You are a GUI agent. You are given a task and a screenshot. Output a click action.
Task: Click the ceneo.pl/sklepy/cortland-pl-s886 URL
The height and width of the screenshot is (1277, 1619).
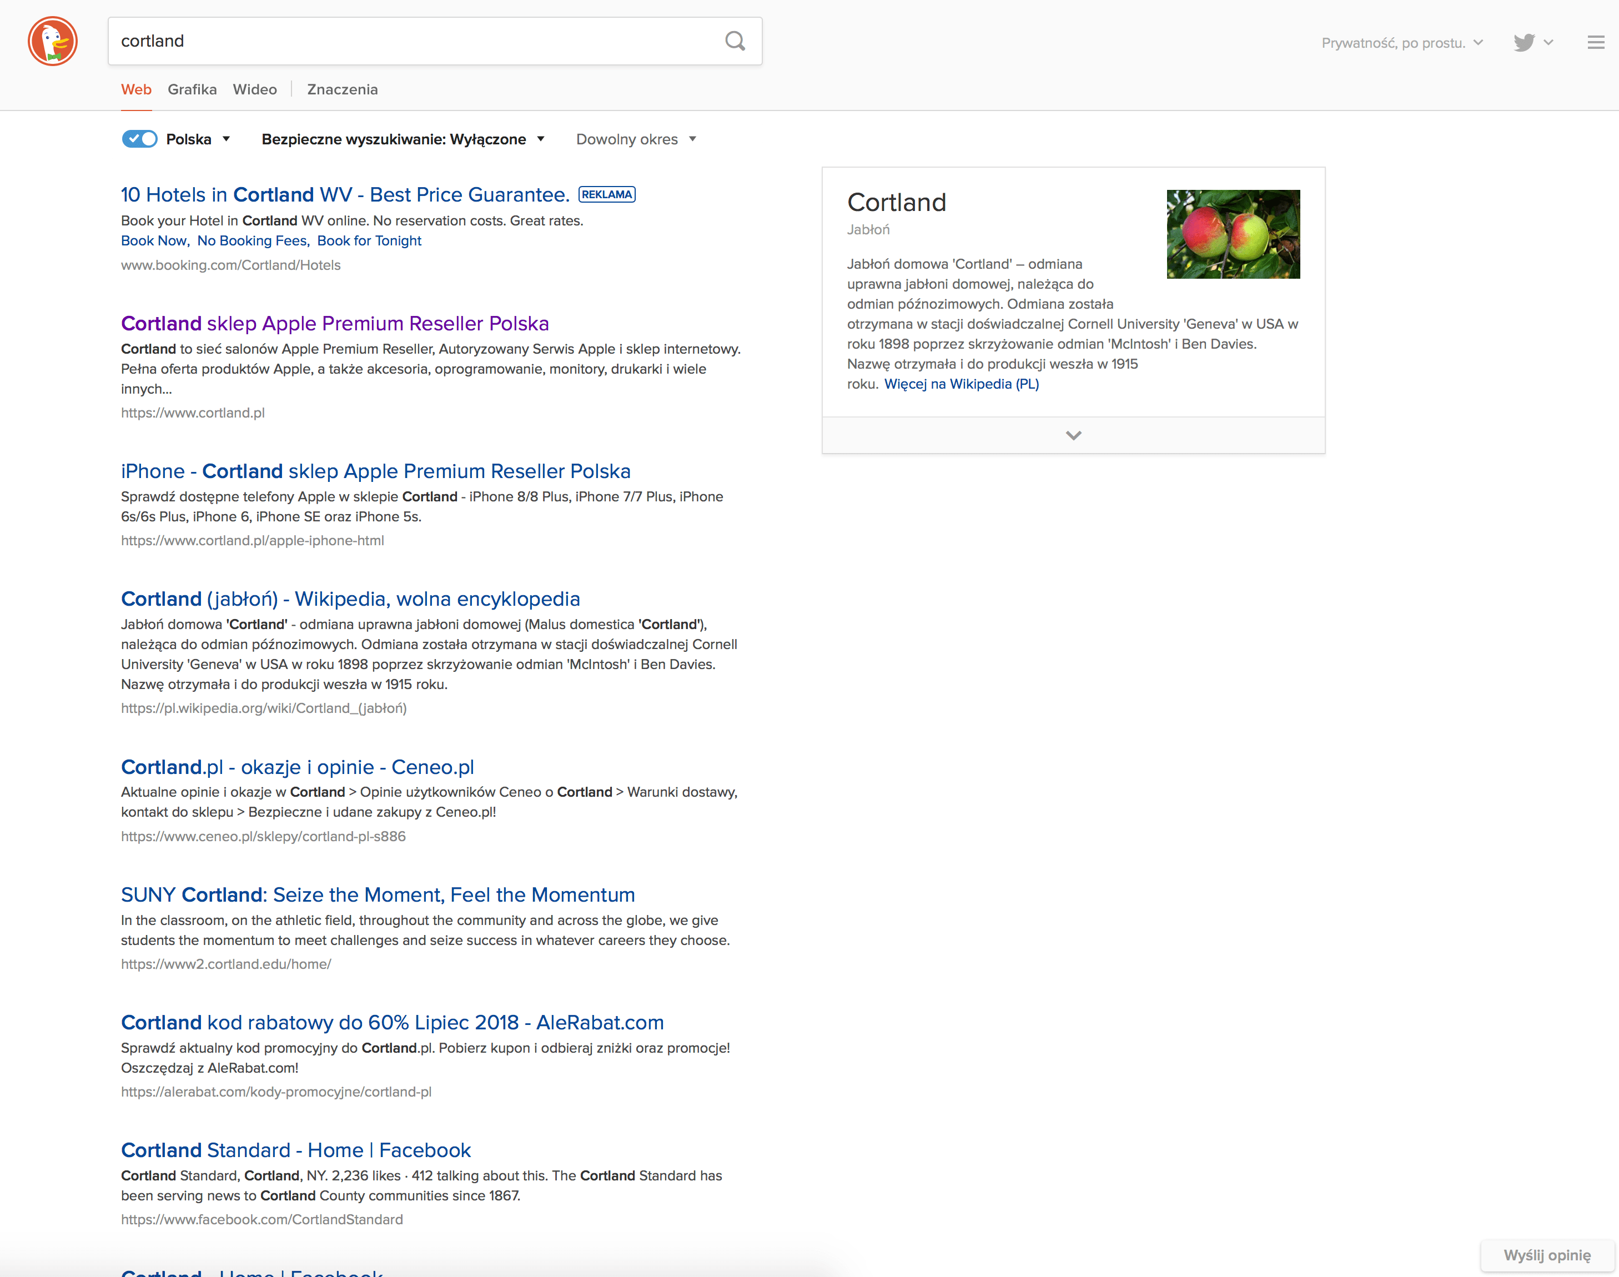[263, 837]
